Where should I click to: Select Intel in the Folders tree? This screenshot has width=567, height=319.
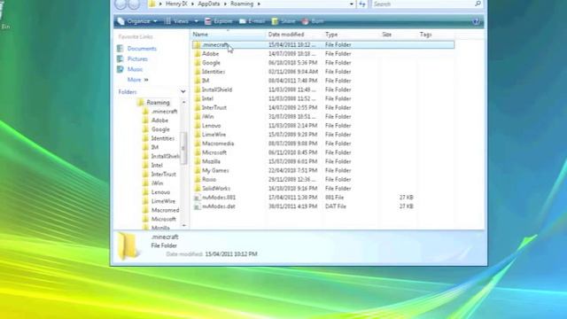157,166
